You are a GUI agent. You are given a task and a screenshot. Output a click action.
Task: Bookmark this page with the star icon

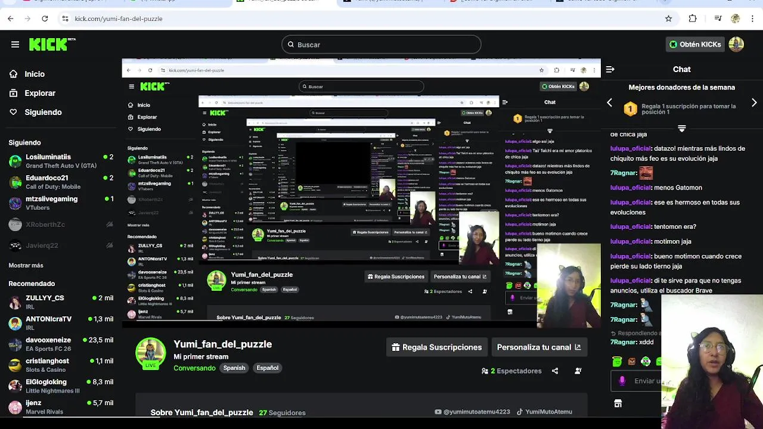[669, 18]
